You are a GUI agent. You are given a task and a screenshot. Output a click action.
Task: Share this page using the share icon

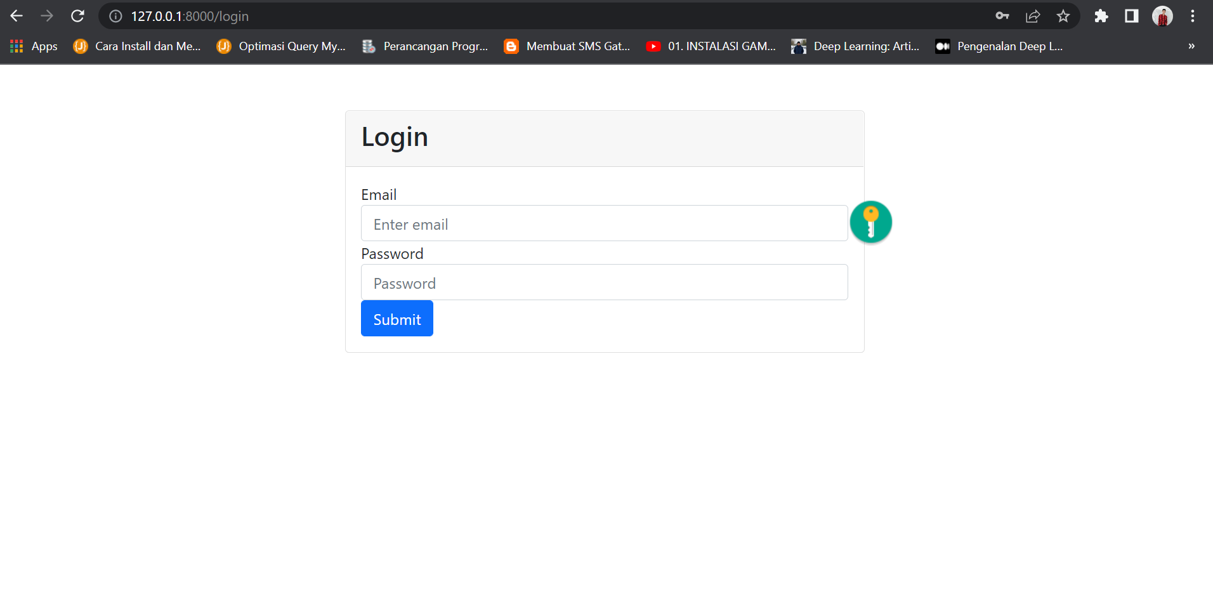[1032, 16]
